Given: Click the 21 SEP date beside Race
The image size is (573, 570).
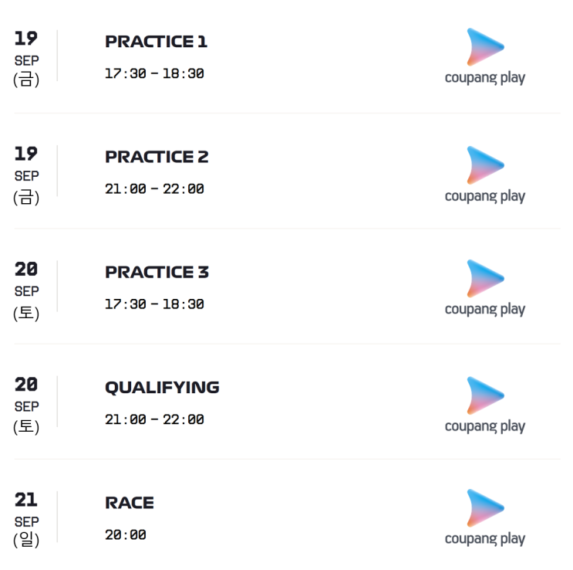Looking at the screenshot, I should [x=26, y=520].
